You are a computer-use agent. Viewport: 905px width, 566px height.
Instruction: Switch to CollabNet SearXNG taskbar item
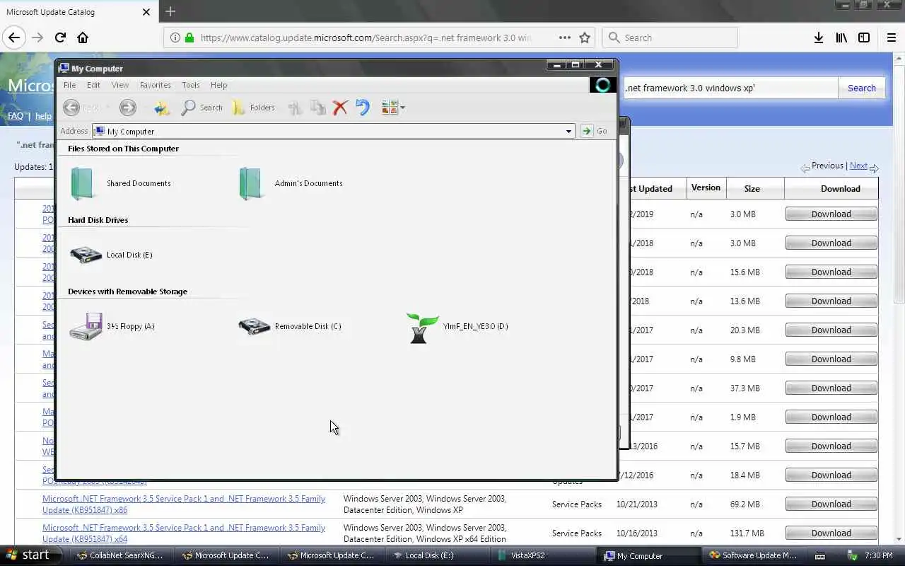tap(120, 555)
